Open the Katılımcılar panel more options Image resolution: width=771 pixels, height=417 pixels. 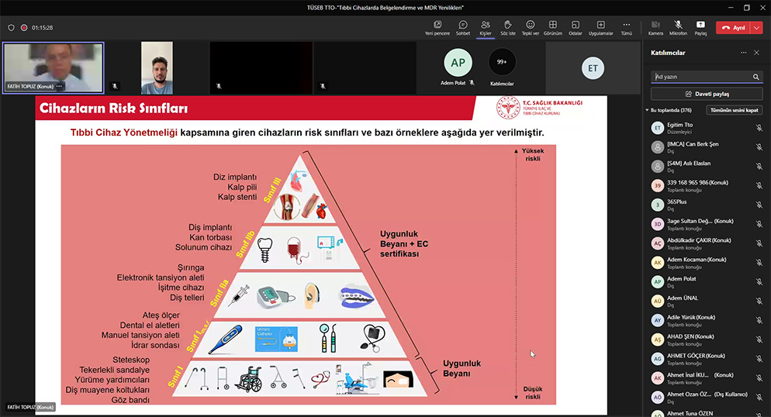(742, 53)
